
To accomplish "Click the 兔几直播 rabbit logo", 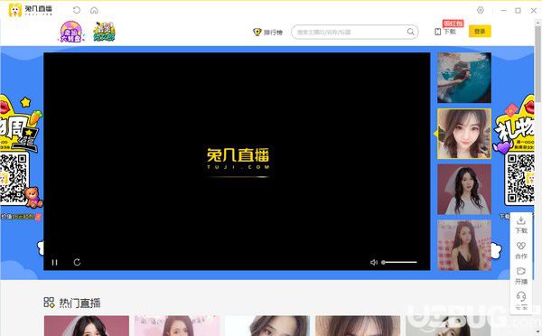I will coord(30,10).
